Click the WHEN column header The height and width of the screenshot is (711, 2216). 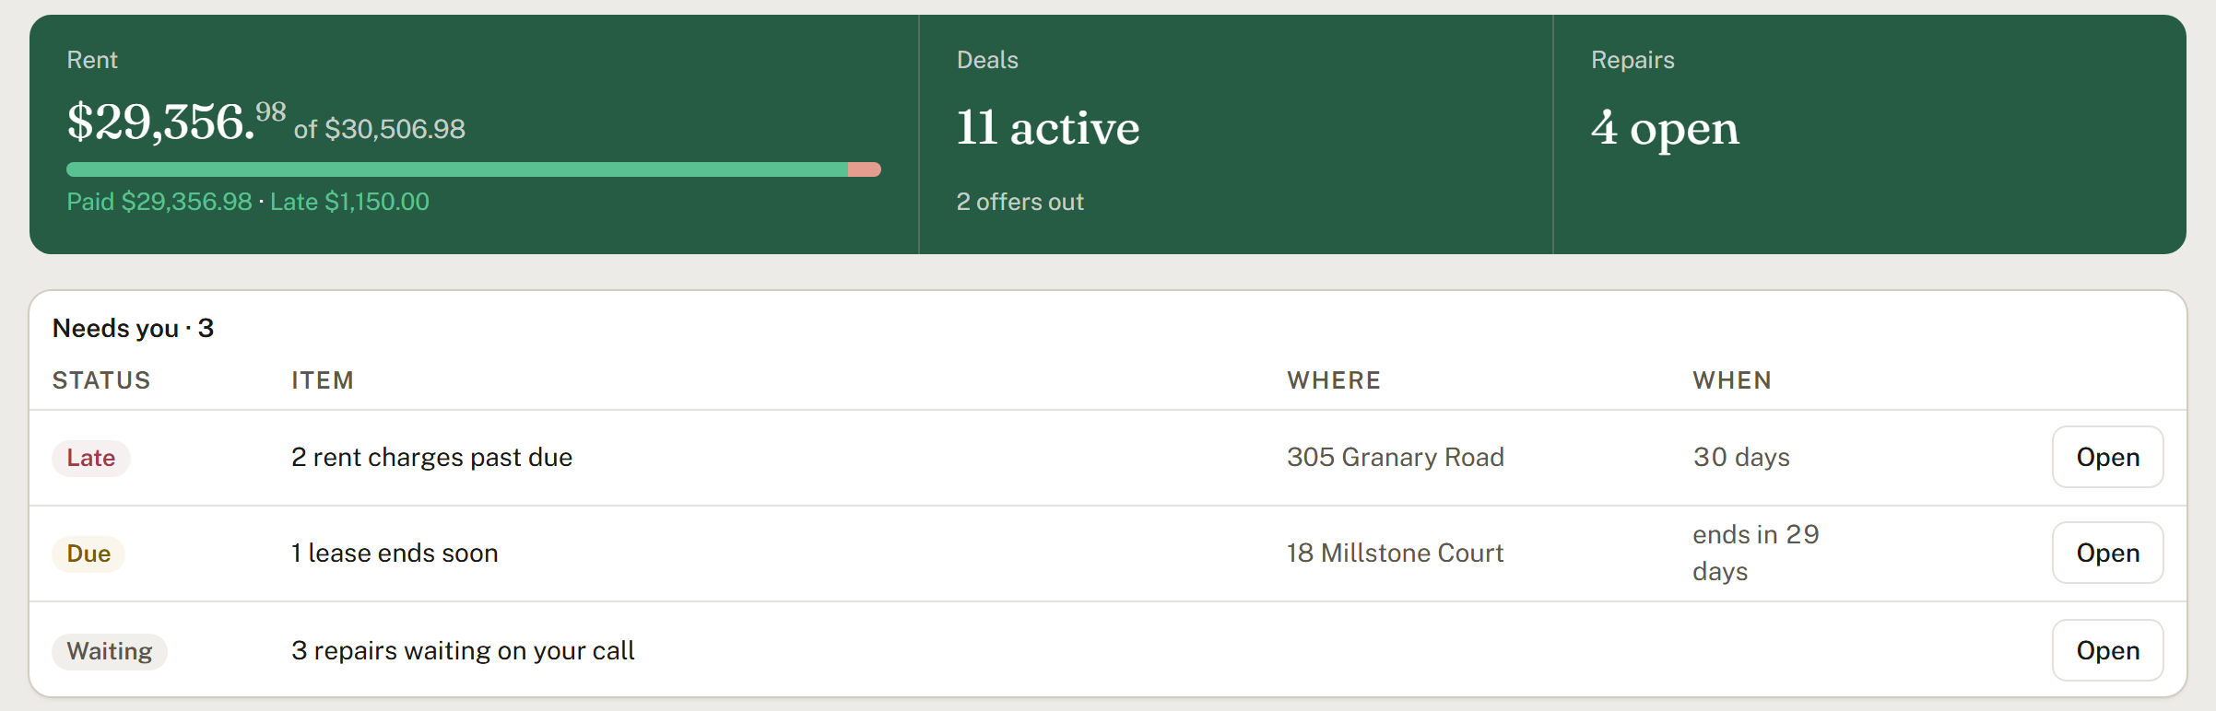(1732, 380)
